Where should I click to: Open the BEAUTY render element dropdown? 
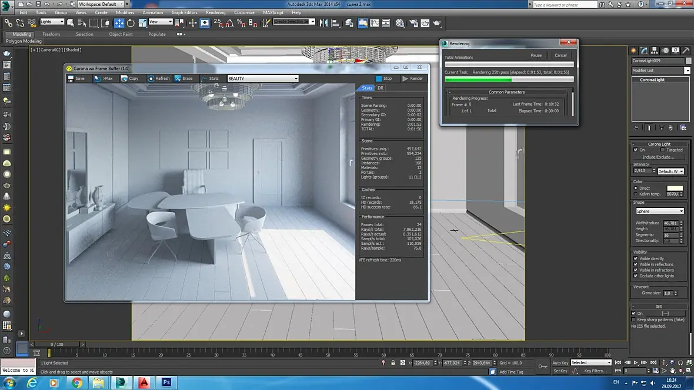tap(262, 78)
